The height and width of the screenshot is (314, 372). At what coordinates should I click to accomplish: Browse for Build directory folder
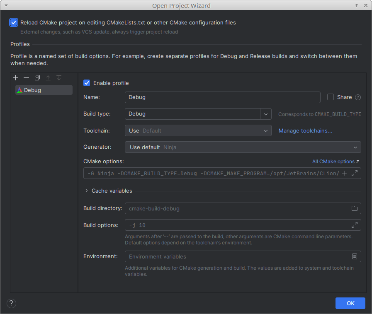[x=355, y=208]
